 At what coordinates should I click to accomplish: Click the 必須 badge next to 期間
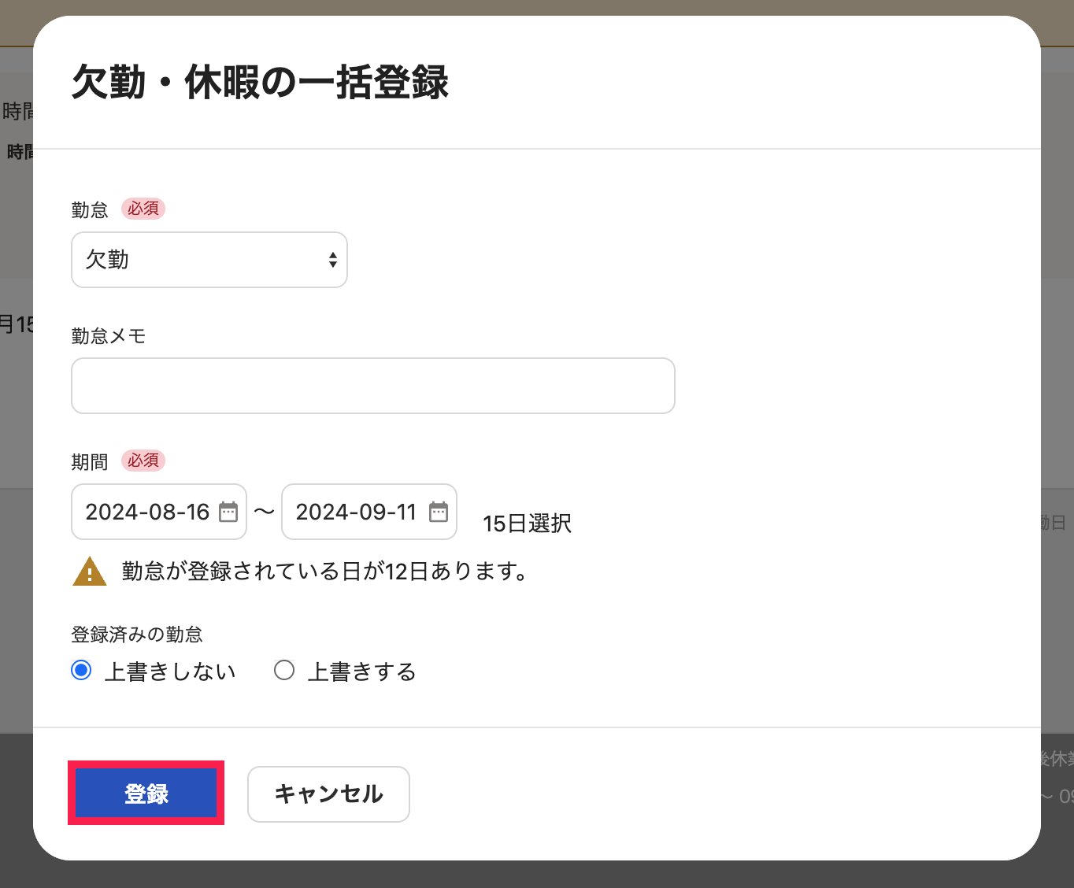pyautogui.click(x=143, y=461)
